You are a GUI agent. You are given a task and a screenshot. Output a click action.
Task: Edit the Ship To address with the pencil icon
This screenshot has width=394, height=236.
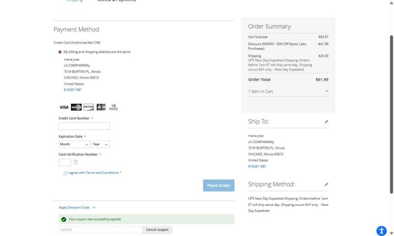click(326, 122)
